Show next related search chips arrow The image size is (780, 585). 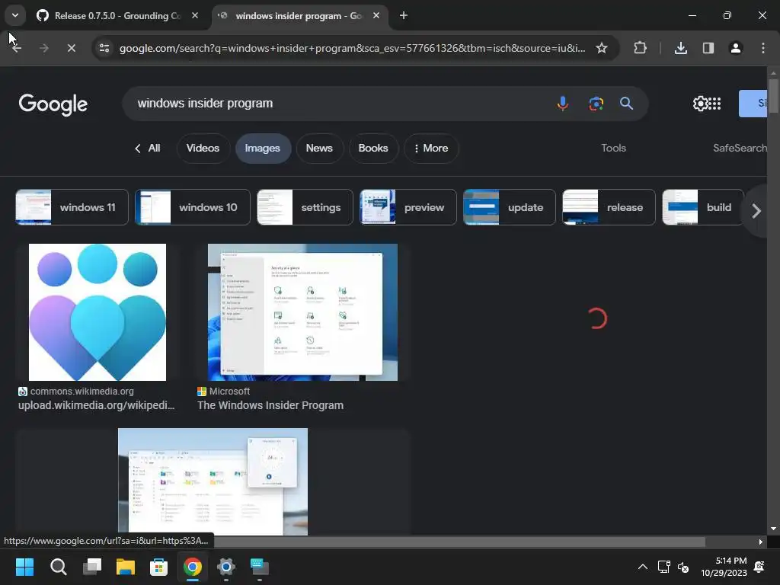click(x=756, y=211)
